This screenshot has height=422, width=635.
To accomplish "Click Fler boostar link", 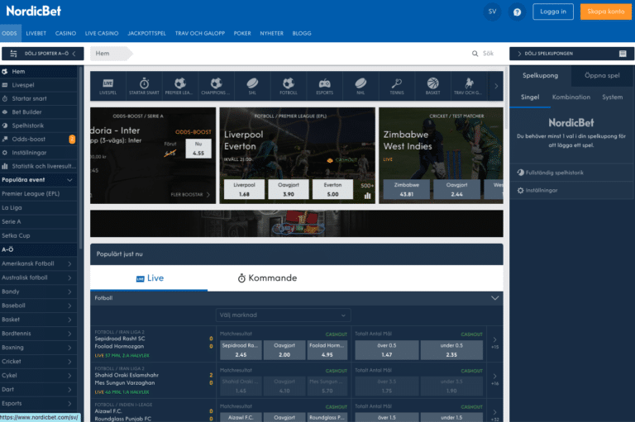I will (x=190, y=195).
